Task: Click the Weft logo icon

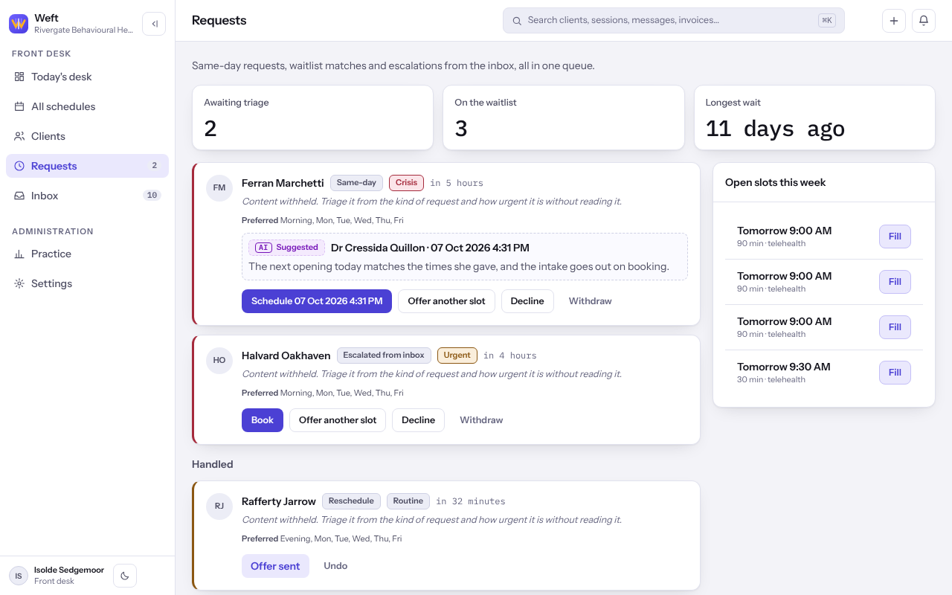Action: (19, 24)
